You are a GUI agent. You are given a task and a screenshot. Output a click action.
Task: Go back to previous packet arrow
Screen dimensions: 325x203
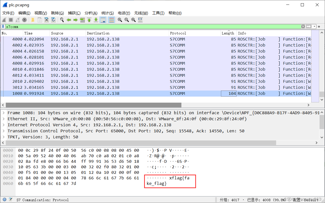[69, 20]
